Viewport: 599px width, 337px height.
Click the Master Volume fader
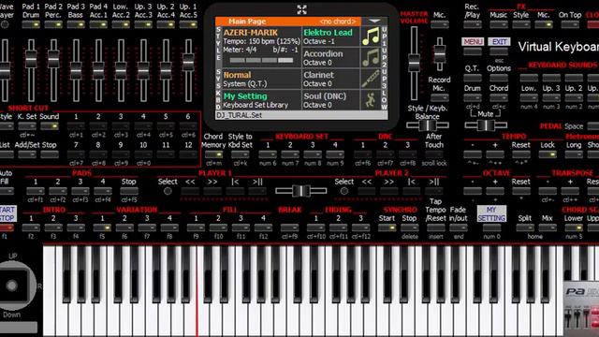coord(414,63)
